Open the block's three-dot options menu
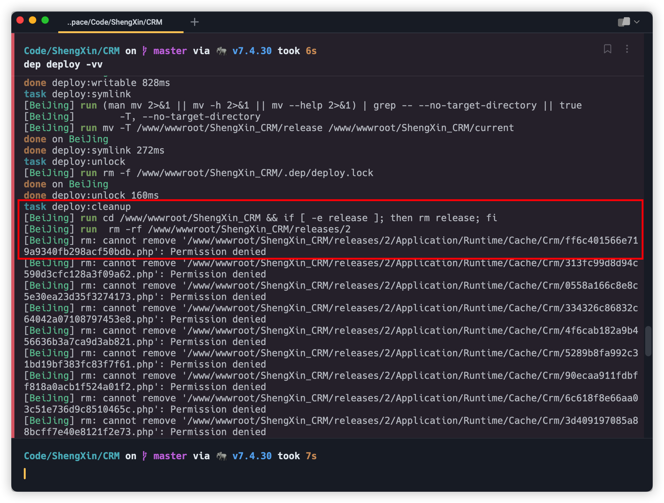 pos(627,49)
